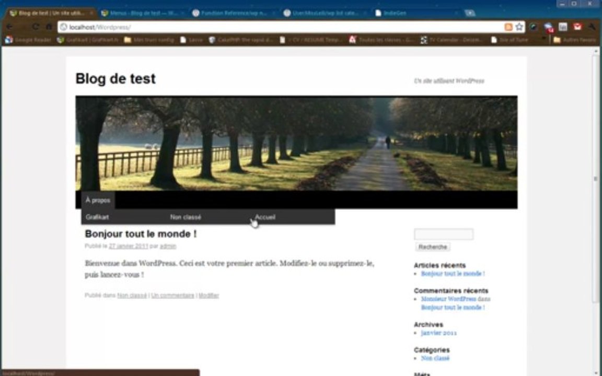
Task: Click the sidebar search text field
Action: [x=444, y=234]
